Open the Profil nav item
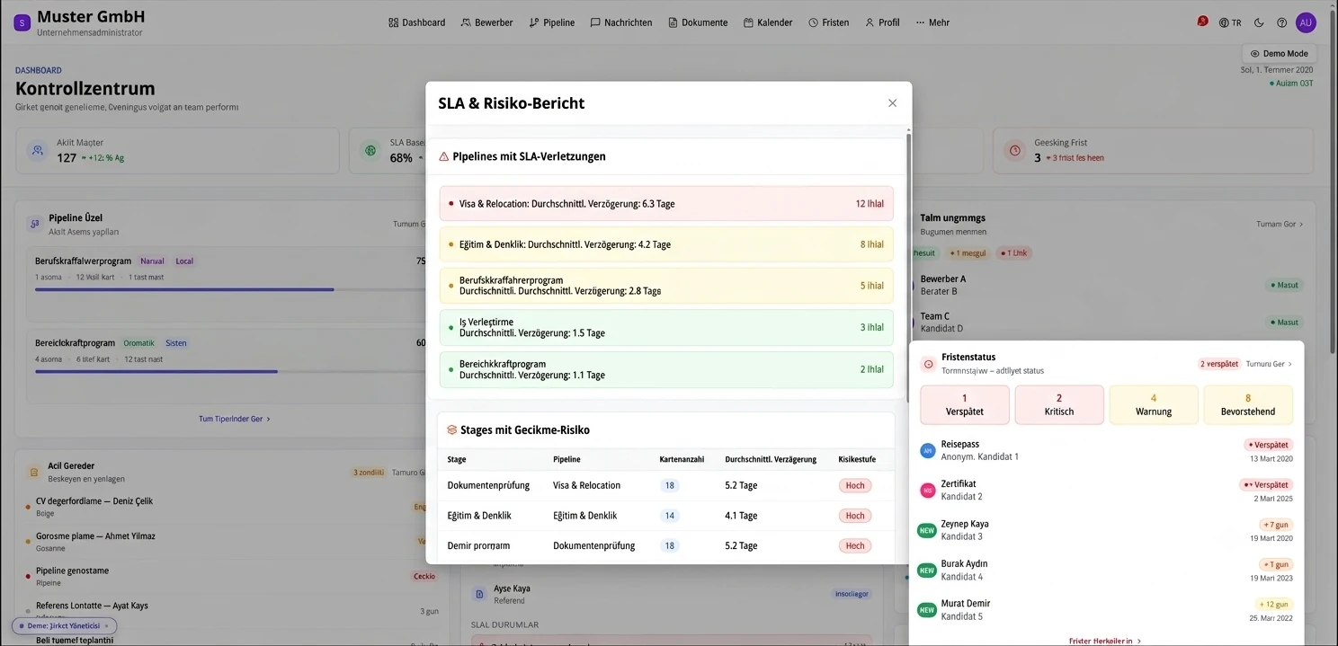 tap(882, 22)
